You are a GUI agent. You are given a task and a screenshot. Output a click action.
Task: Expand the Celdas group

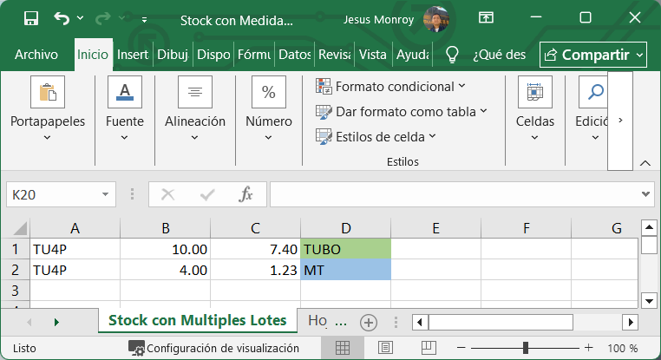[x=535, y=109]
